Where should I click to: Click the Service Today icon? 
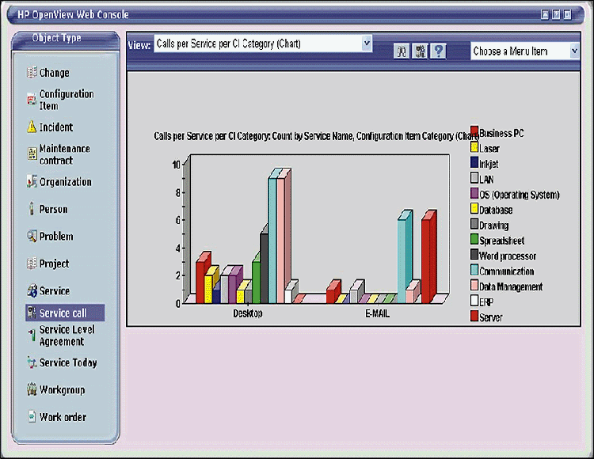click(32, 362)
